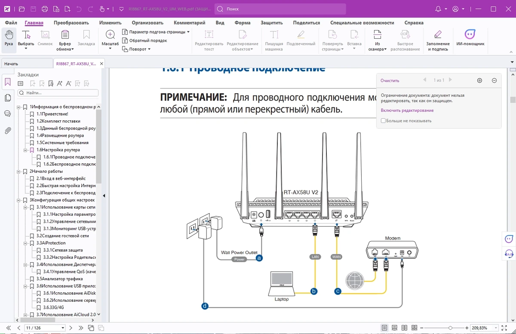Open the Буфер обмена clipboard tool
This screenshot has height=334, width=516.
click(x=65, y=41)
